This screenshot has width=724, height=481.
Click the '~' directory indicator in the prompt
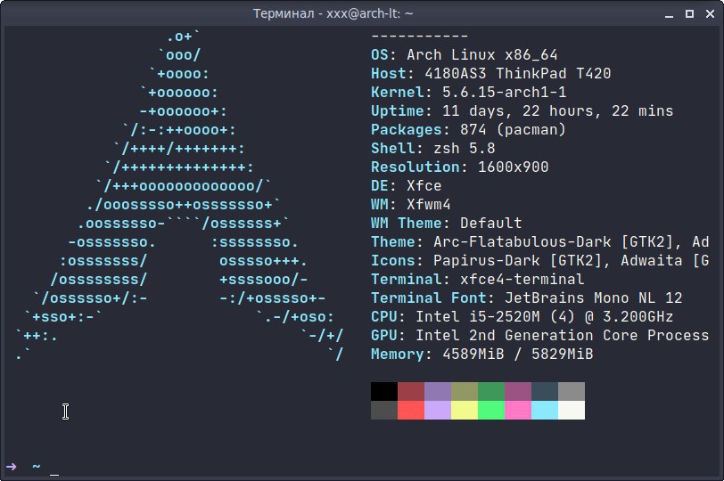click(x=37, y=466)
